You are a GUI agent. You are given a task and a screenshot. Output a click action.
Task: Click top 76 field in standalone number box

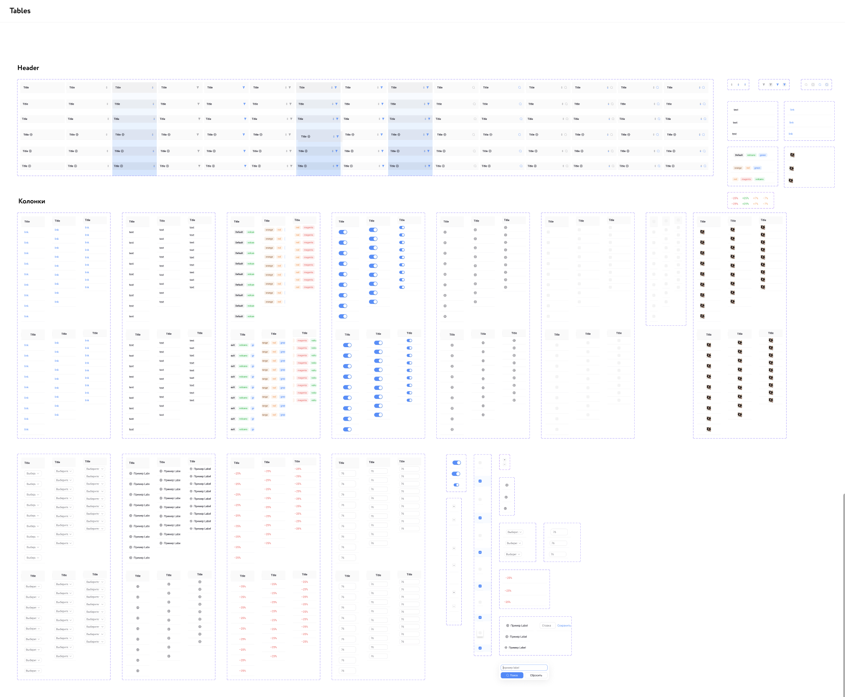pos(559,532)
